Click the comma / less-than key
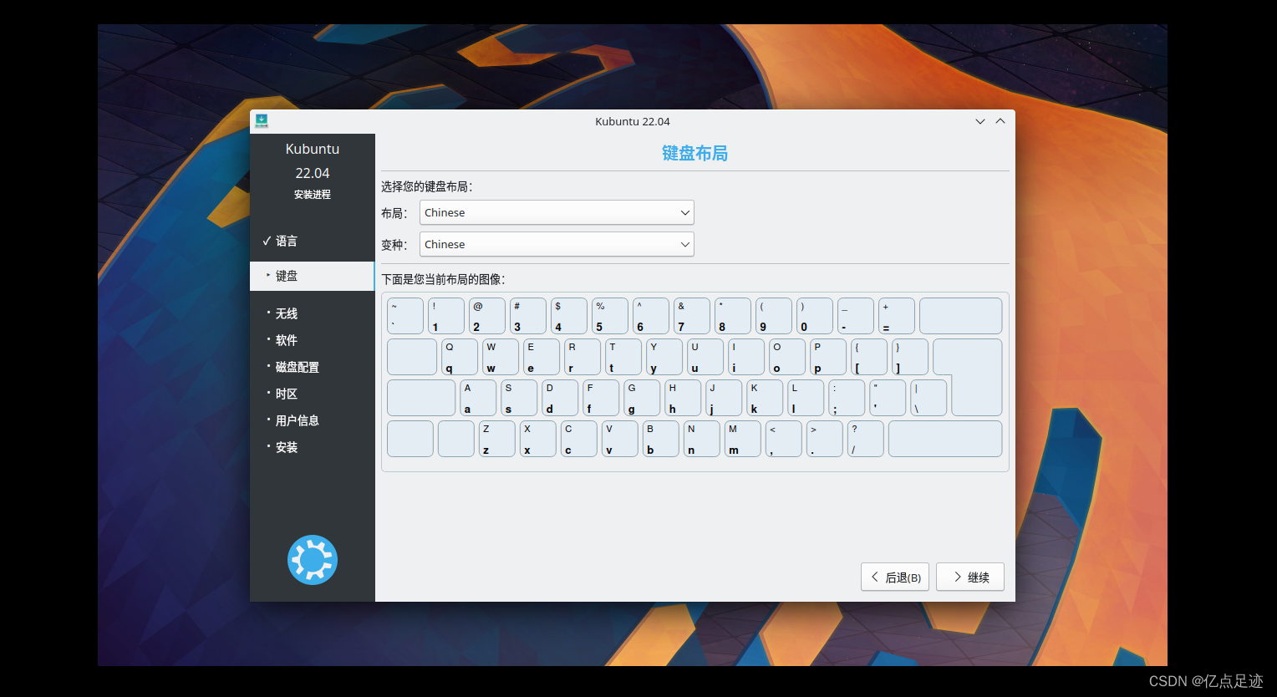Screen dimensions: 1277x697 tap(784, 439)
